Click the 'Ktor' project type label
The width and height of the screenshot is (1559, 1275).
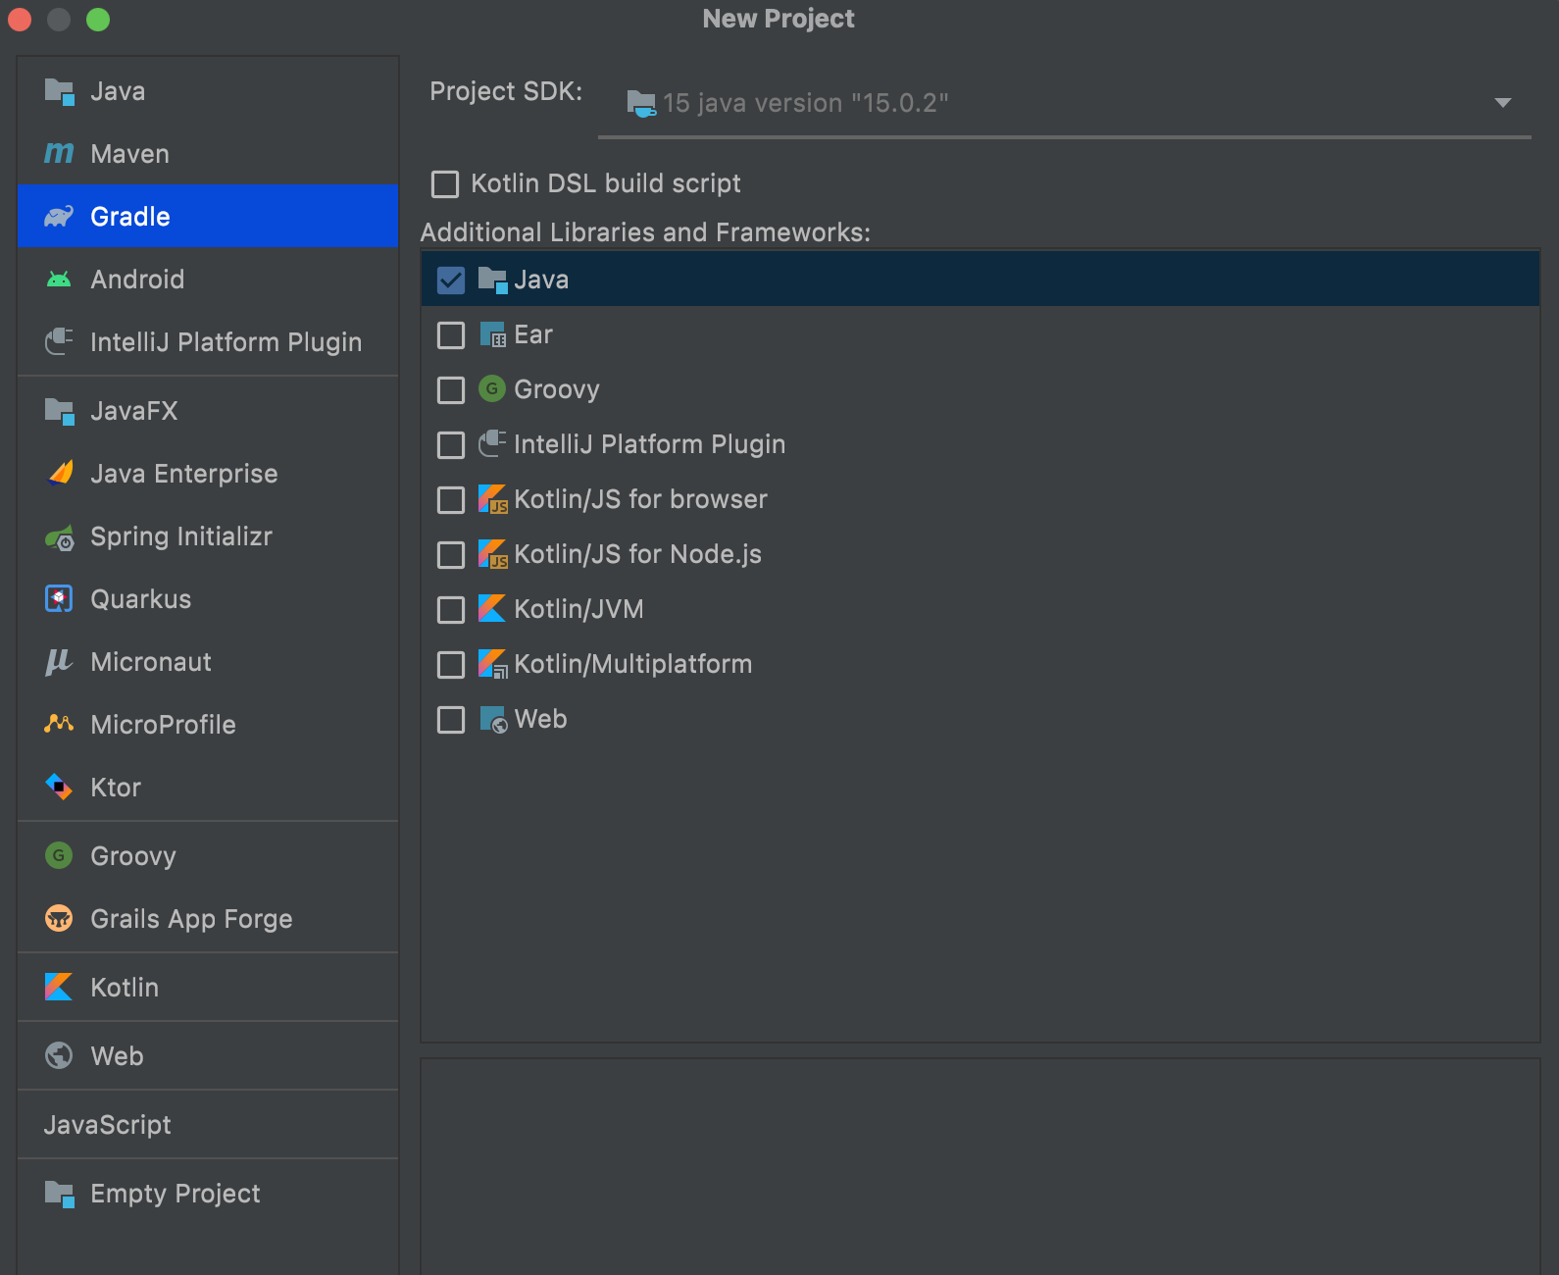(116, 788)
